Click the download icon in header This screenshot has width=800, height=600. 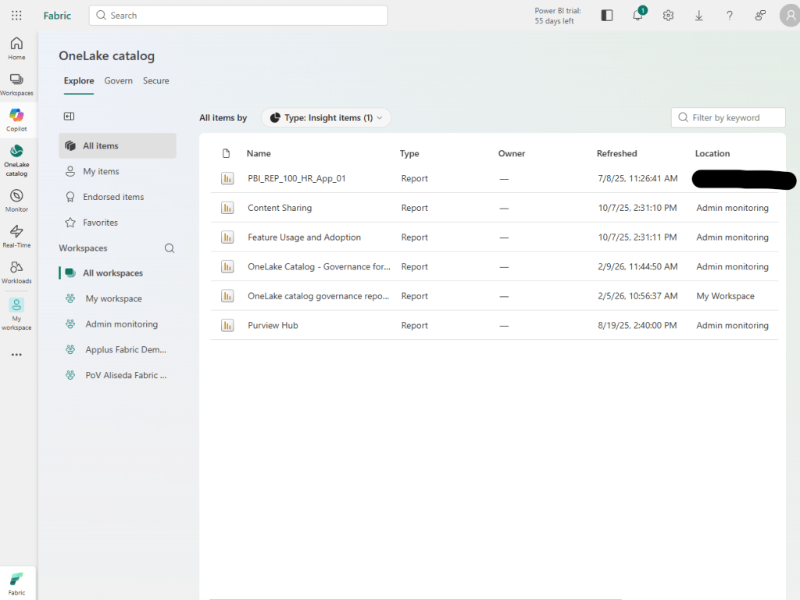pyautogui.click(x=698, y=16)
